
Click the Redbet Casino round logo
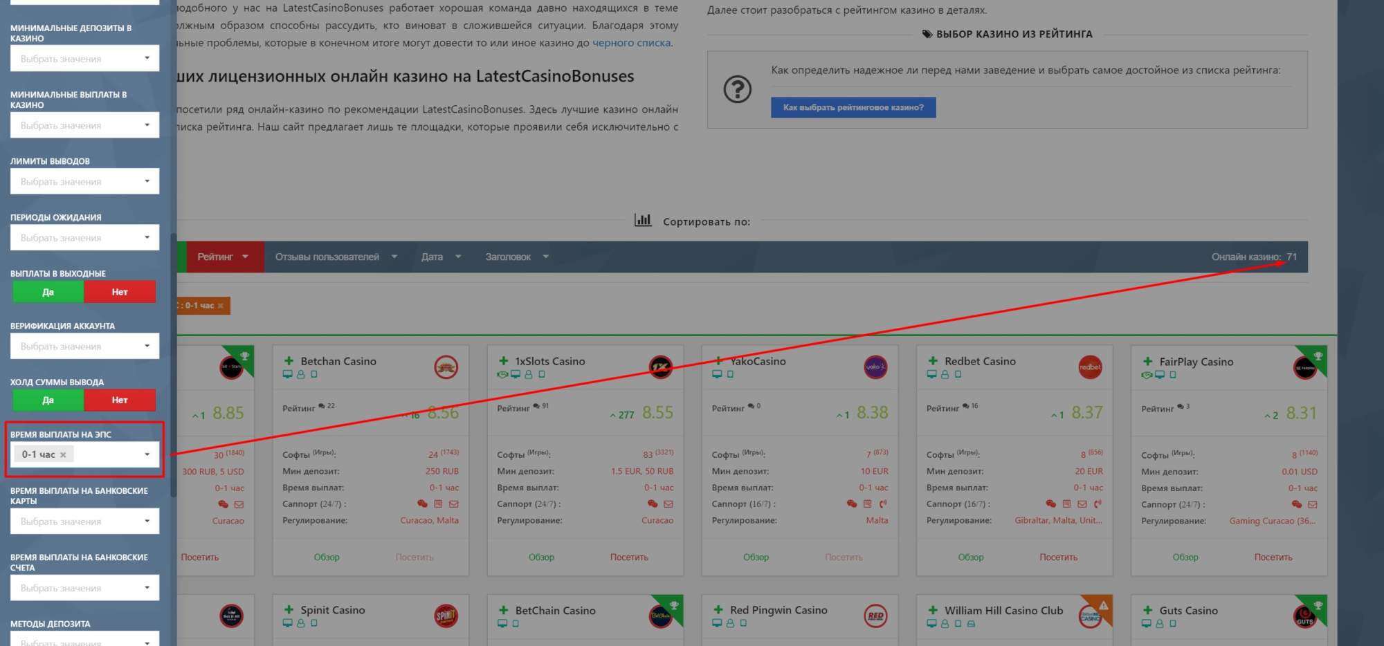1090,367
